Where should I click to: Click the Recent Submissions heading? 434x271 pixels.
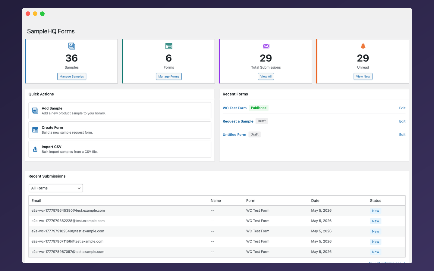click(x=47, y=176)
